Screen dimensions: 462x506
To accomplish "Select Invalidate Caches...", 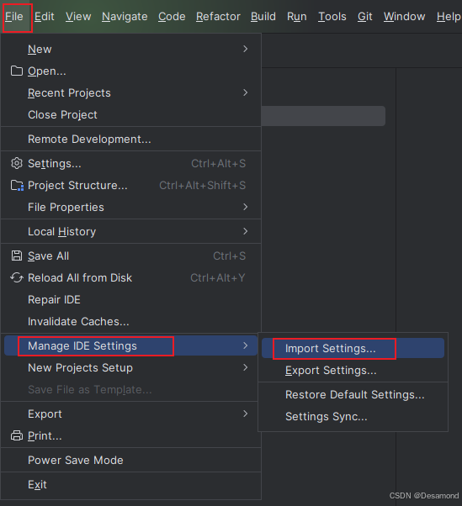I will [x=130, y=322].
